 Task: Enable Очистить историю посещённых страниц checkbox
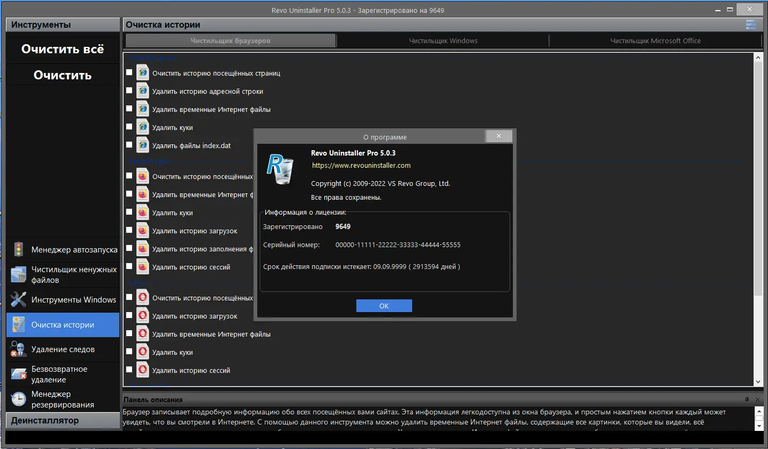pos(128,73)
